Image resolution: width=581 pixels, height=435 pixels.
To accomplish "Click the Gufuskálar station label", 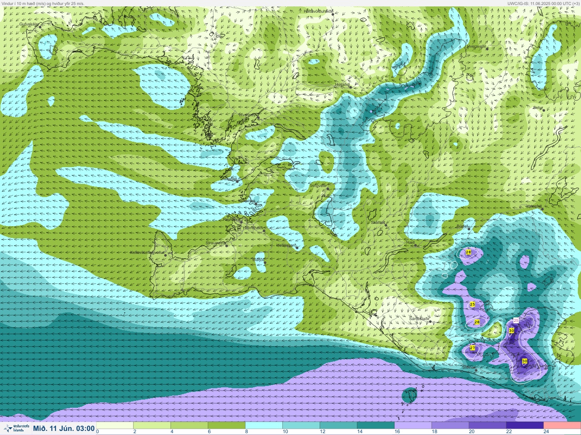I will (28, 24).
